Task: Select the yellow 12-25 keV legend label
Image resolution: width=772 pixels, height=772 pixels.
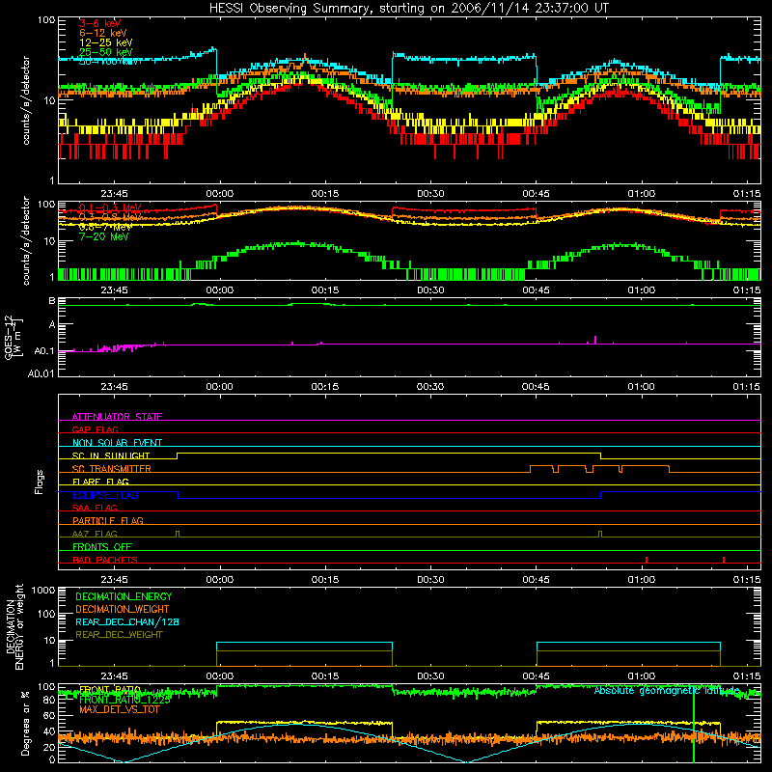Action: pyautogui.click(x=106, y=42)
